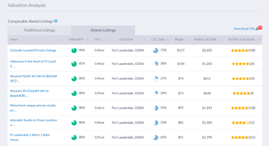269x146 pixels.
Task: Click the info icon beside Comparable Rental Listings
Action: tap(56, 21)
